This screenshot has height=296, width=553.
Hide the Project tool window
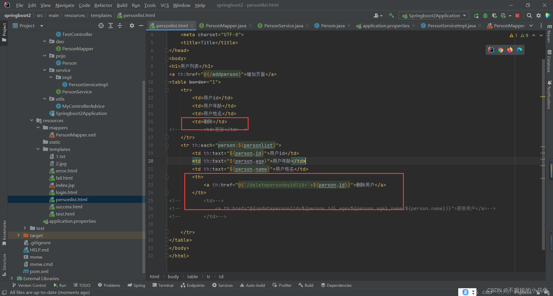point(141,26)
